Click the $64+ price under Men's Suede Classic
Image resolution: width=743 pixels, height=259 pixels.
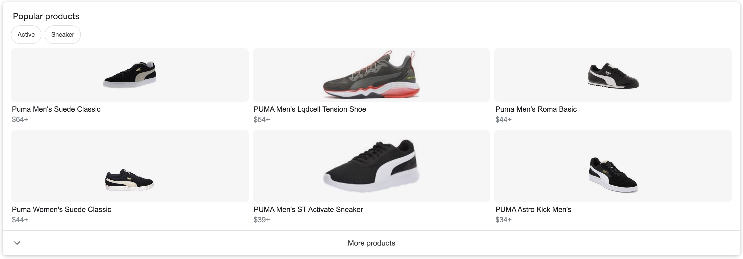[x=20, y=119]
